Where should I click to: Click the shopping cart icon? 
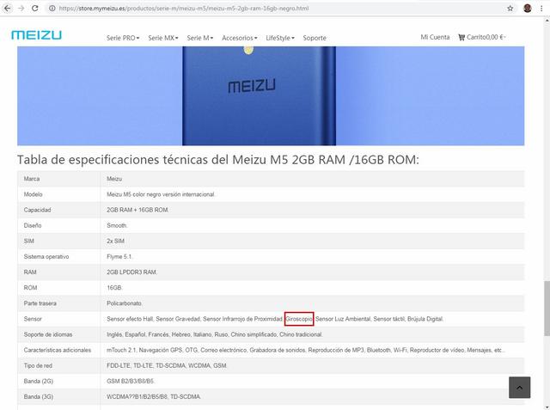pyautogui.click(x=461, y=37)
